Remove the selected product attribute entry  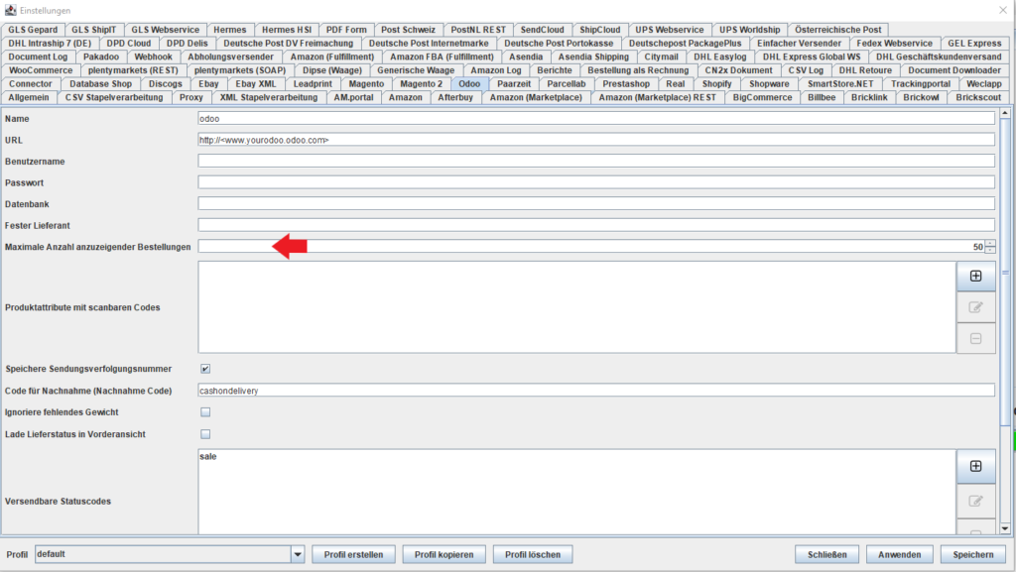tap(976, 338)
